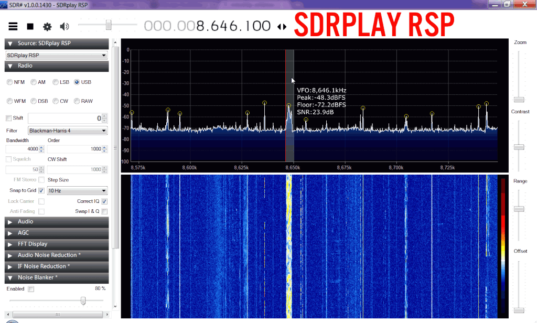Screen dimensions: 537x323
Task: Open settings via the gear icon
Action: [x=47, y=26]
